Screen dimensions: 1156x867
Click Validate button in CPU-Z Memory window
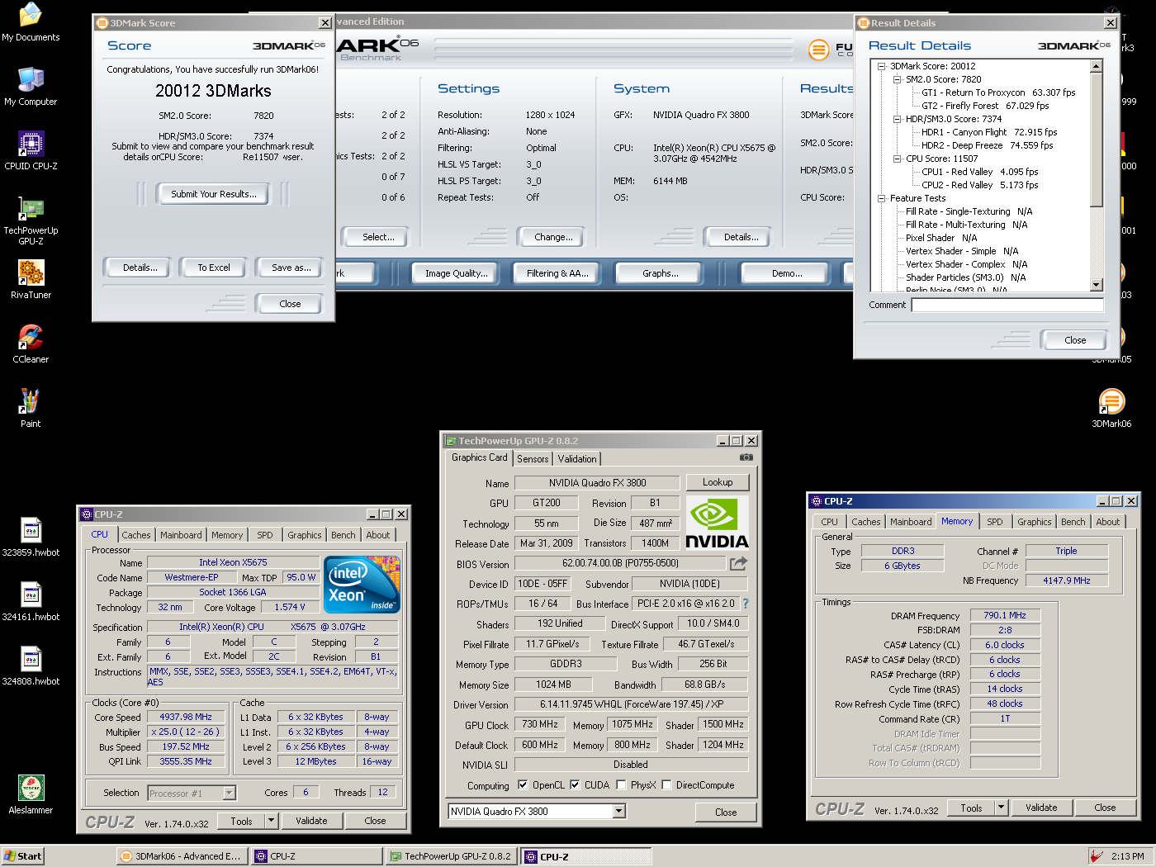[1041, 808]
